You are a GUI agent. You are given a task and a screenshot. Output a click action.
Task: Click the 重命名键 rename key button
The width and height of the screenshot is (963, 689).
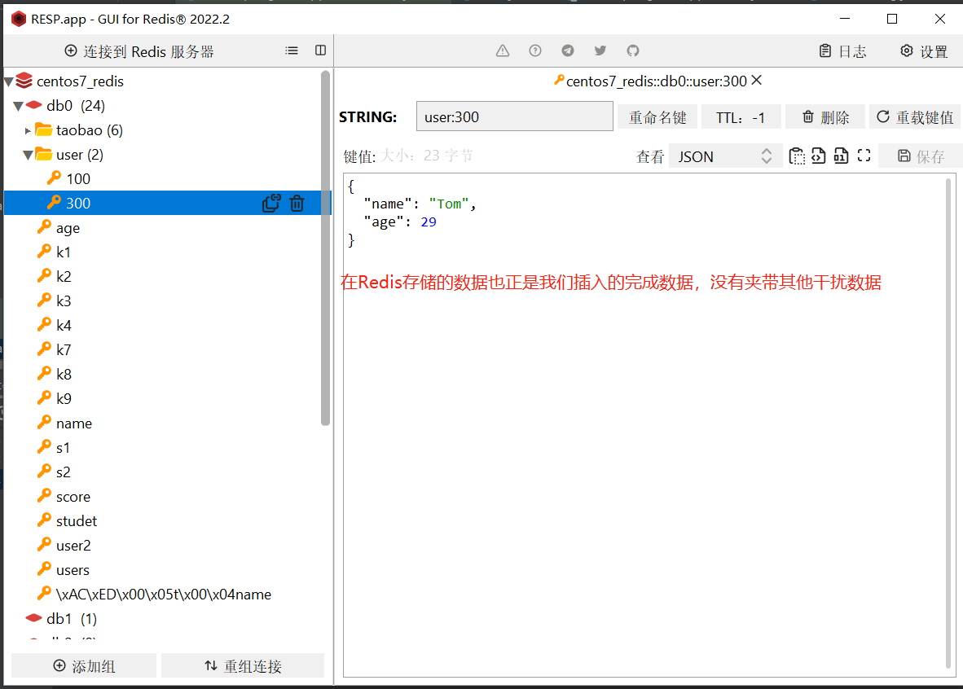pos(657,117)
